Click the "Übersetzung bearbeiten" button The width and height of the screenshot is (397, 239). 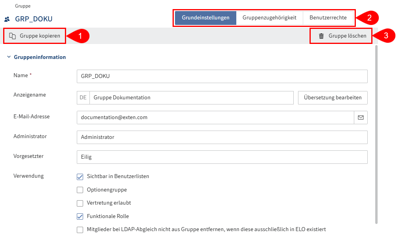(x=332, y=97)
